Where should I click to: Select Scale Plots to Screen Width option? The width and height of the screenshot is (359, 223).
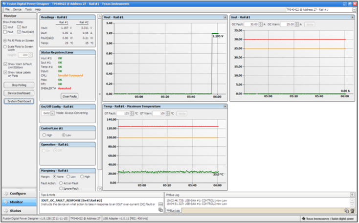click(x=5, y=47)
